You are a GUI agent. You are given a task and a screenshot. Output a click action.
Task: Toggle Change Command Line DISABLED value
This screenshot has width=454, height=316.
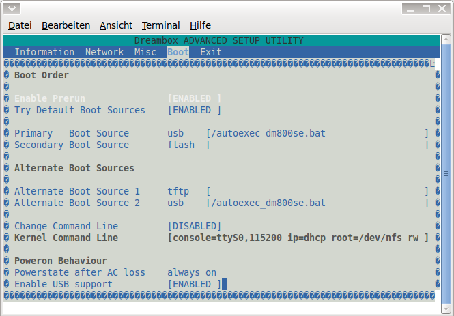point(195,226)
